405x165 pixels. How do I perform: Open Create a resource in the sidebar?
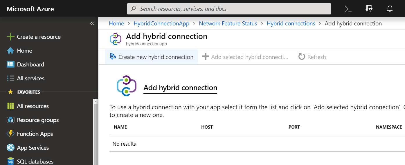click(39, 37)
